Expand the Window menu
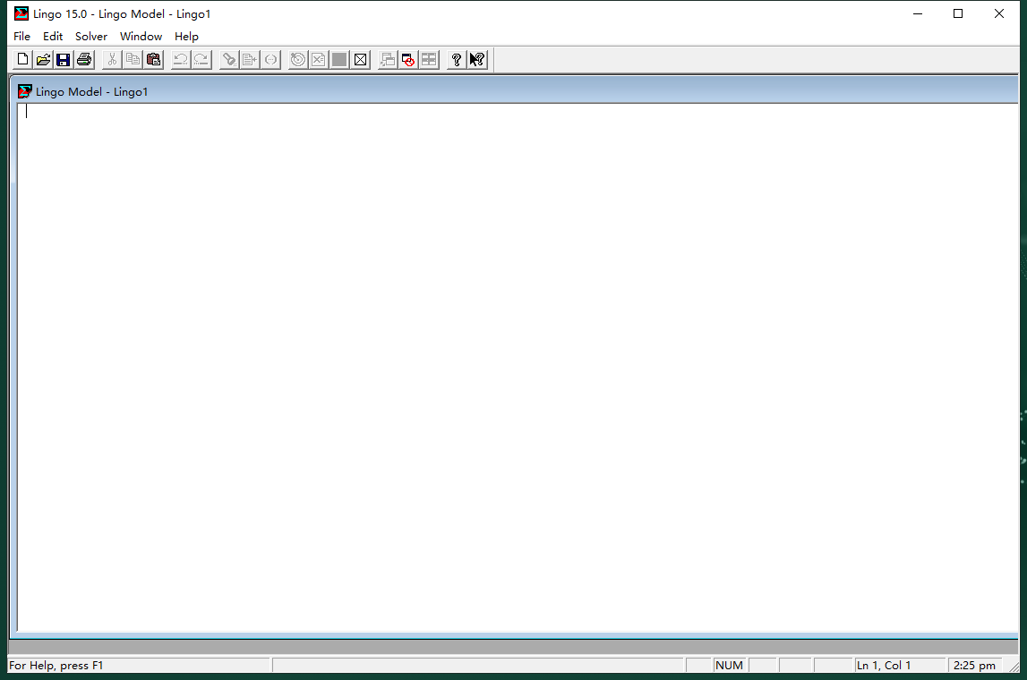This screenshot has height=680, width=1027. (x=141, y=37)
